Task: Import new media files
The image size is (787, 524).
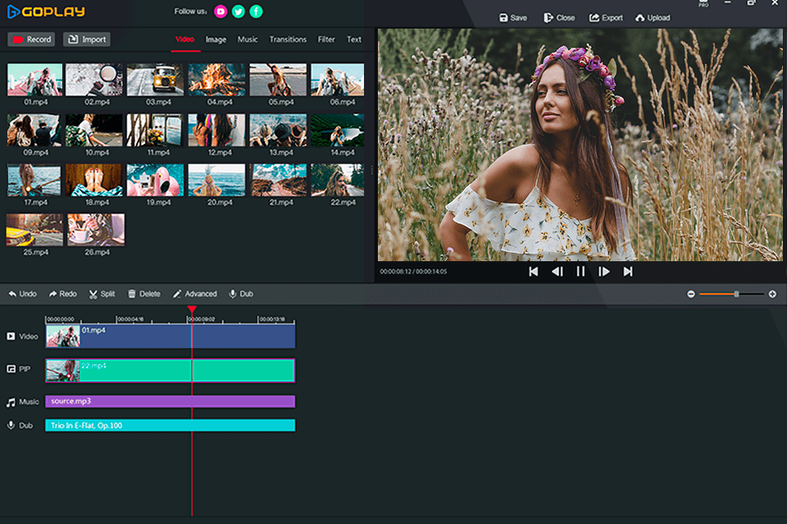Action: click(85, 38)
